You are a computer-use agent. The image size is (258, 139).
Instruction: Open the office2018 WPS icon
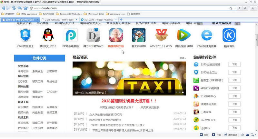[161, 35]
